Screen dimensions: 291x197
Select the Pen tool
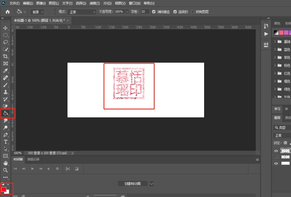(5, 135)
